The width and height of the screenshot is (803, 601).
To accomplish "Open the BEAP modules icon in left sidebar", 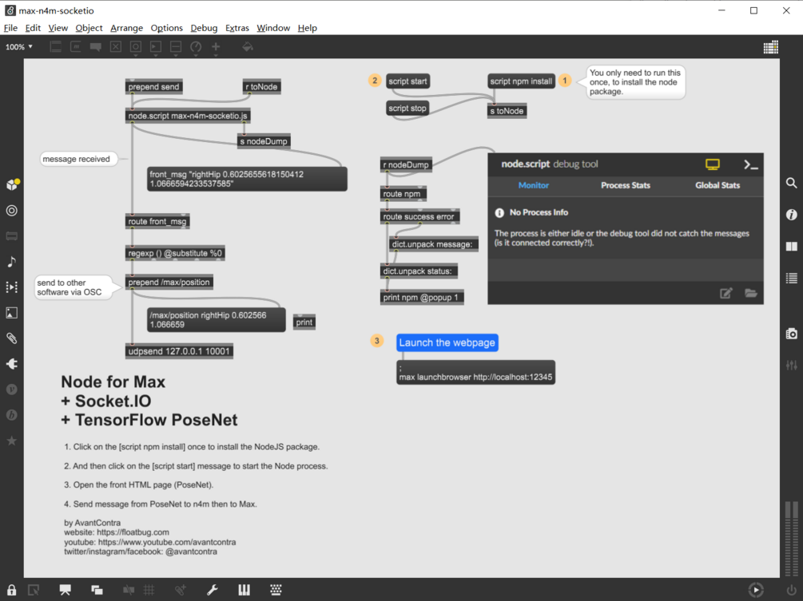I will click(x=12, y=415).
